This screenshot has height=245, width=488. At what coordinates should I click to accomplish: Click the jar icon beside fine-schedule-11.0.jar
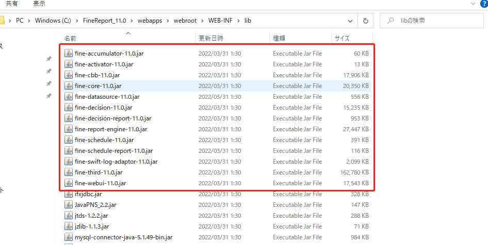point(68,139)
